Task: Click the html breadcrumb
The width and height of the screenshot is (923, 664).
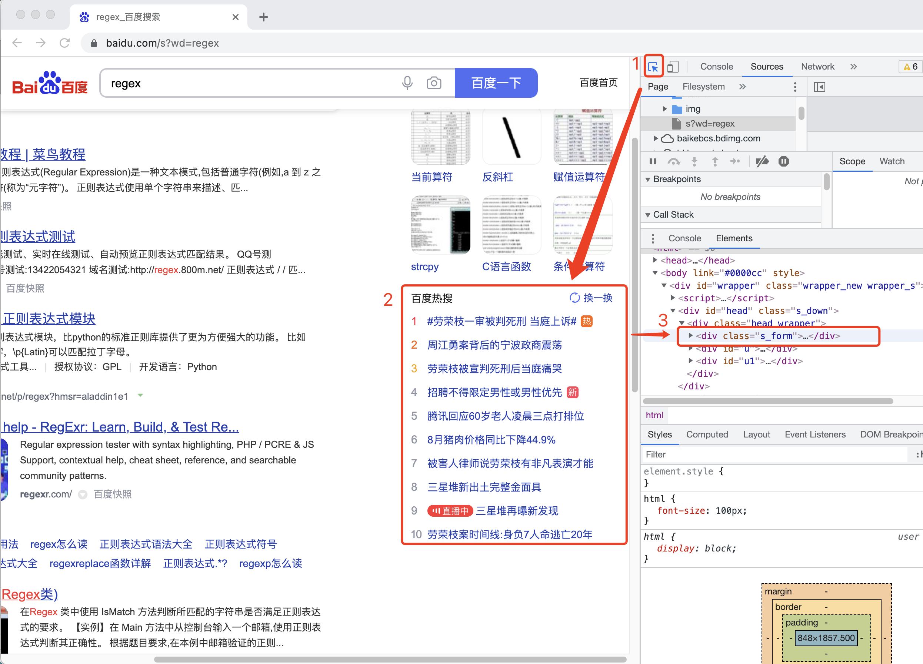Action: tap(654, 415)
